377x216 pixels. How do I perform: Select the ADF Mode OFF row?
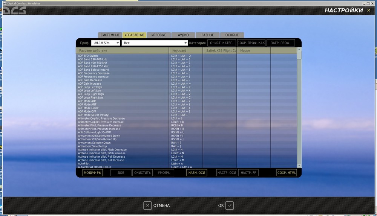pyautogui.click(x=187, y=111)
